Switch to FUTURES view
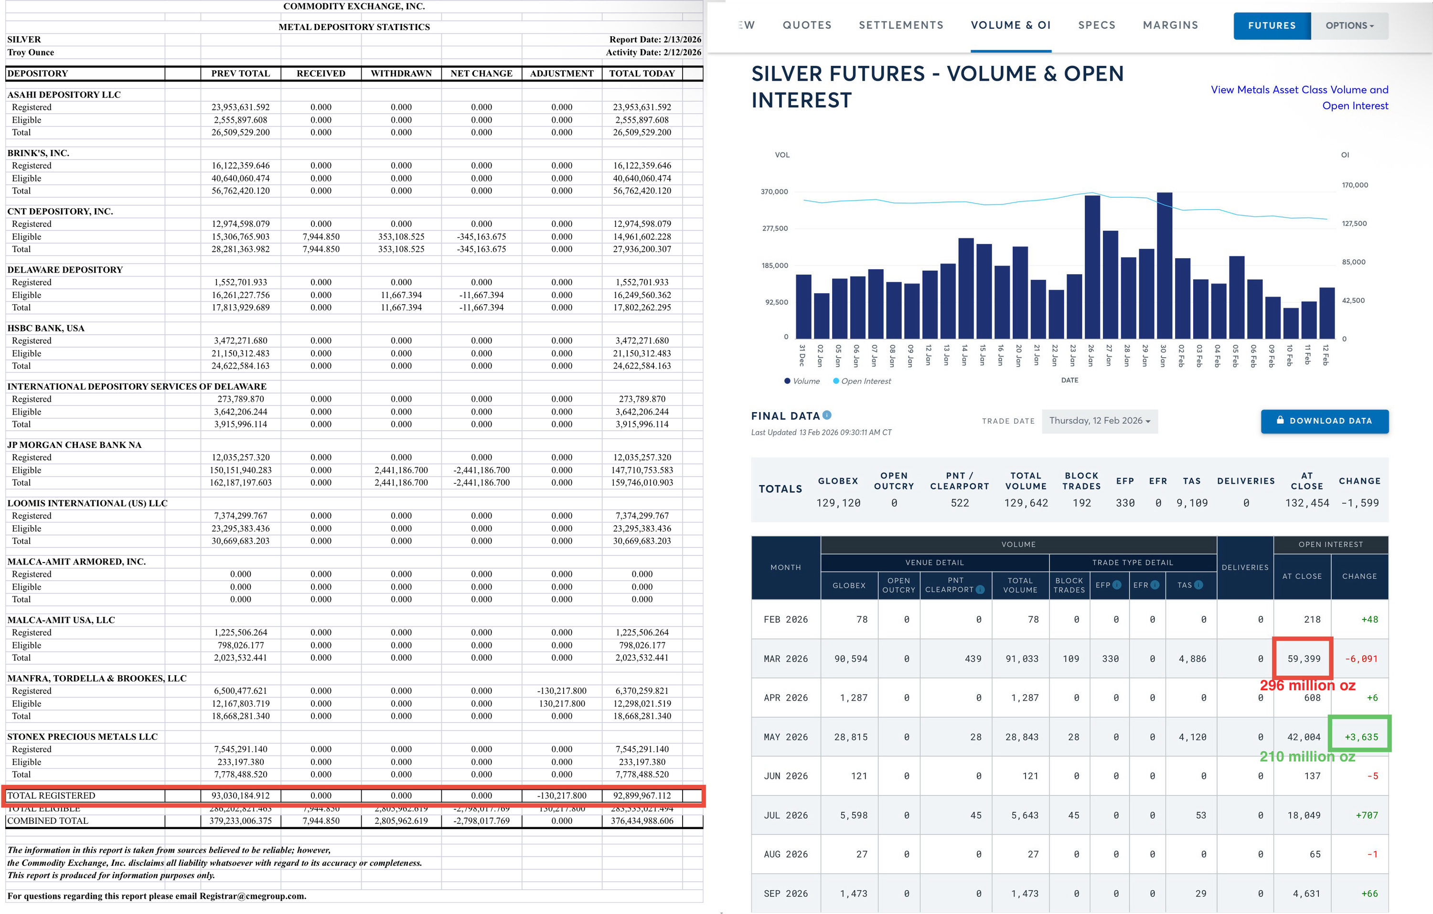Viewport: 1433px width, 914px height. [1271, 26]
